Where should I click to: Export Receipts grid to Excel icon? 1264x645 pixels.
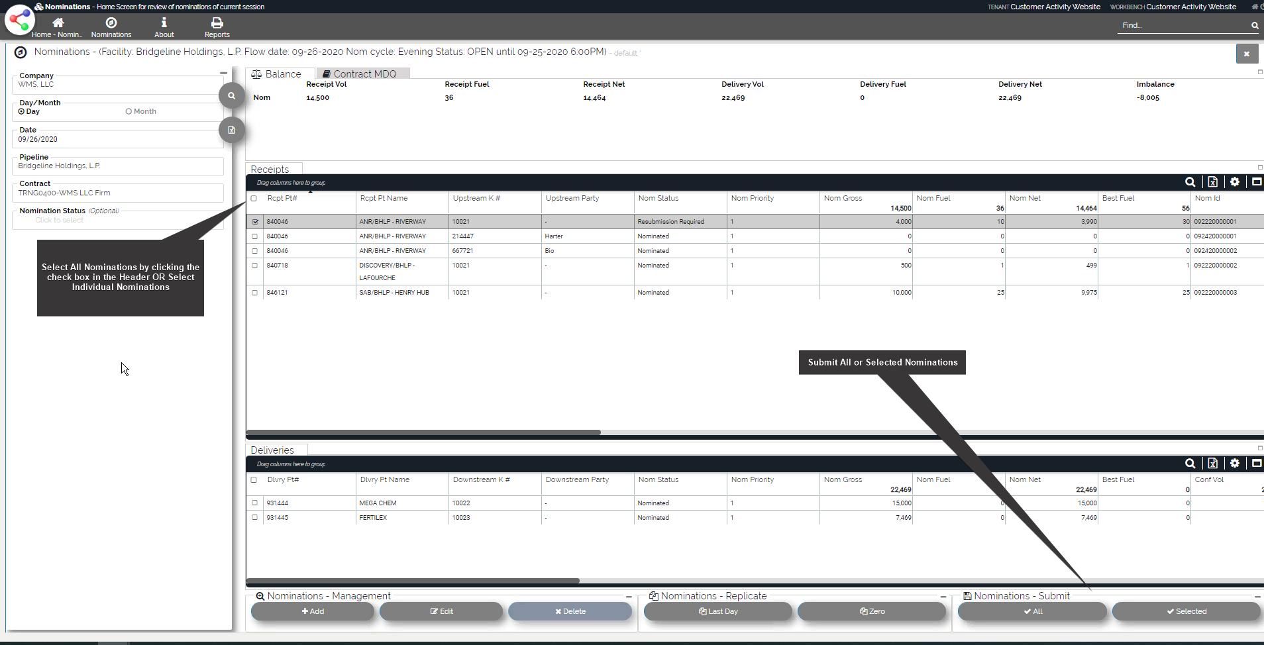click(1212, 182)
